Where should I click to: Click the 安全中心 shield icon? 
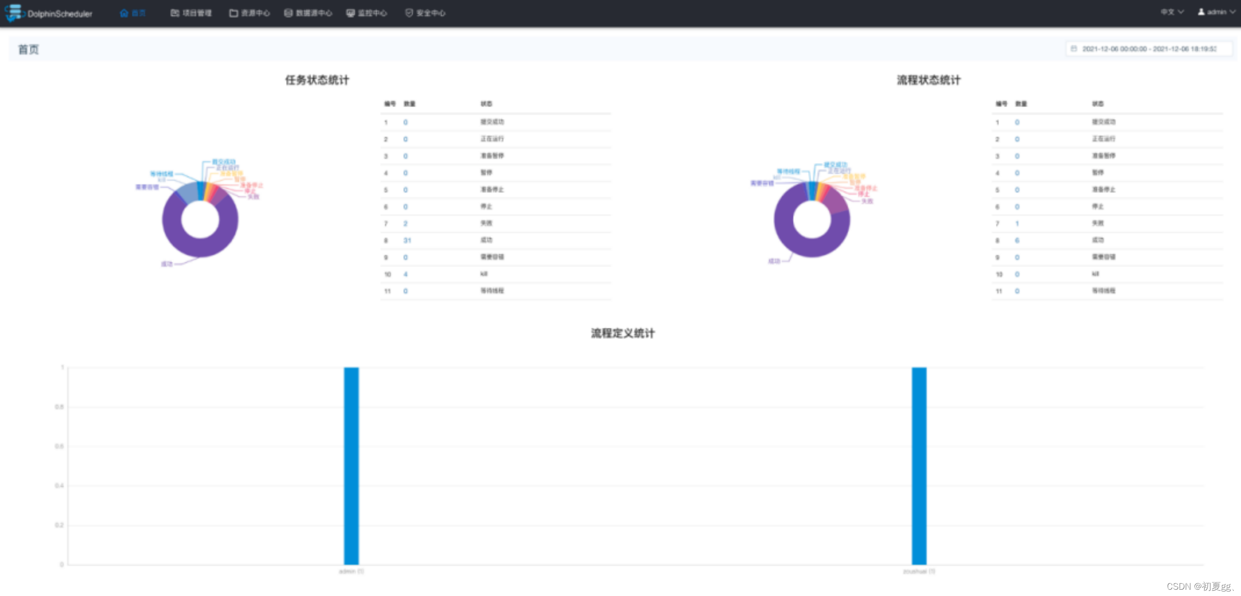tap(409, 13)
